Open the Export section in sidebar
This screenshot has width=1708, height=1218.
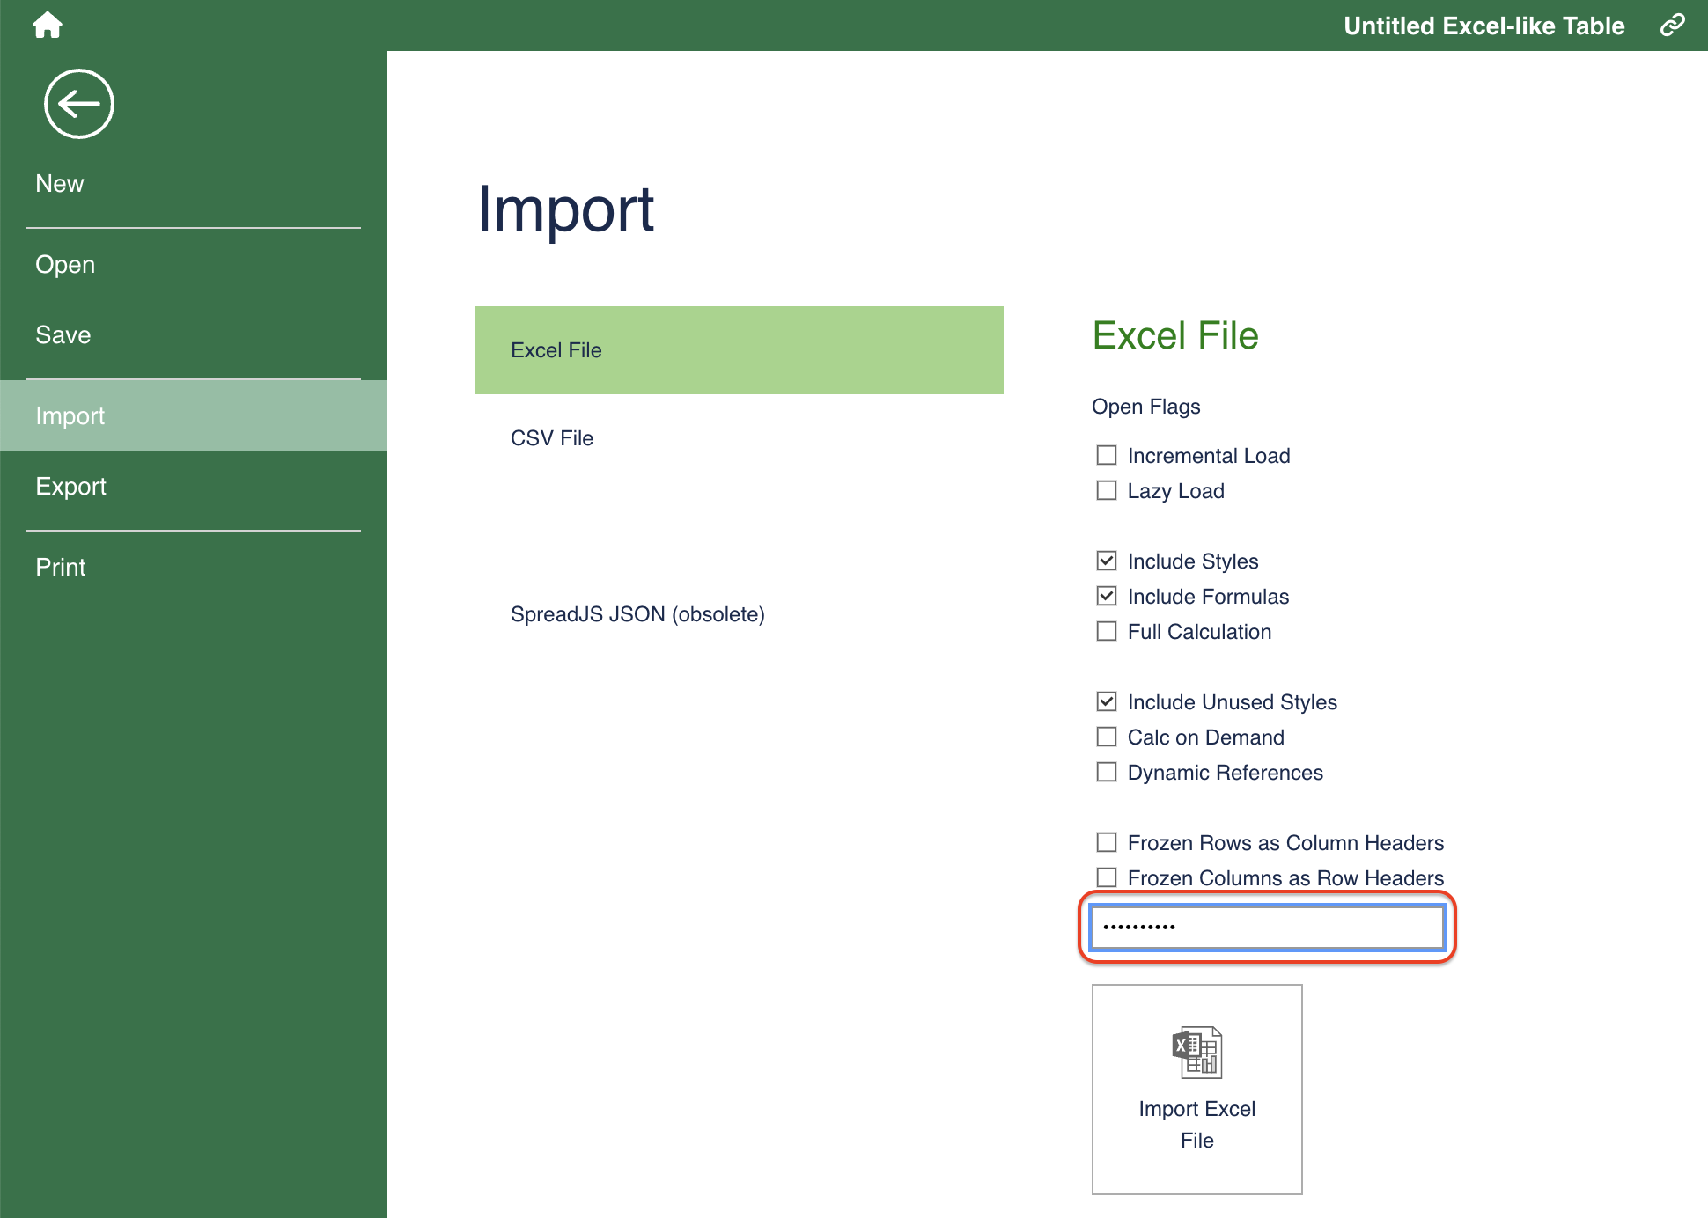tap(70, 486)
